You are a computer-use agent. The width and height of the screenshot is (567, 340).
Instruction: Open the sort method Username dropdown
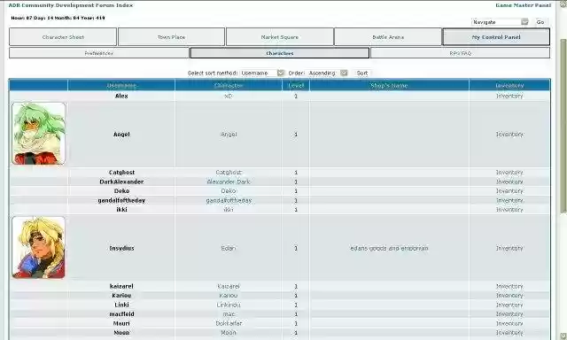coord(262,73)
